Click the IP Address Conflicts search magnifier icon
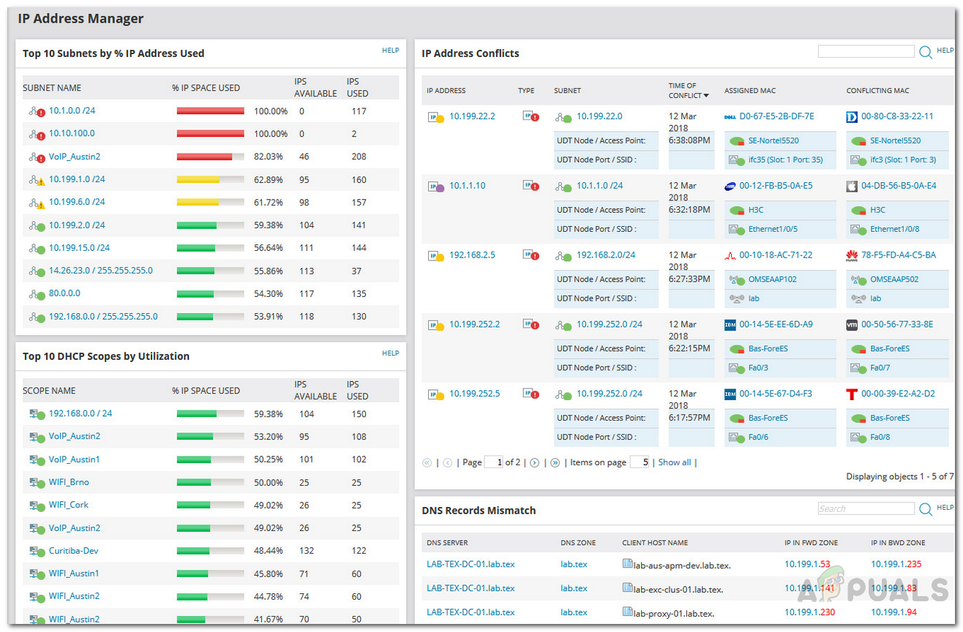 (926, 52)
